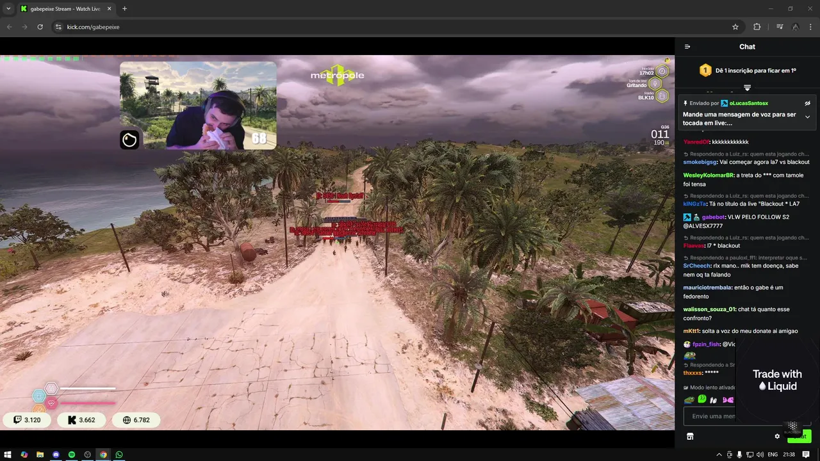This screenshot has width=820, height=461.
Task: Click the green Chat send button
Action: pos(799,437)
